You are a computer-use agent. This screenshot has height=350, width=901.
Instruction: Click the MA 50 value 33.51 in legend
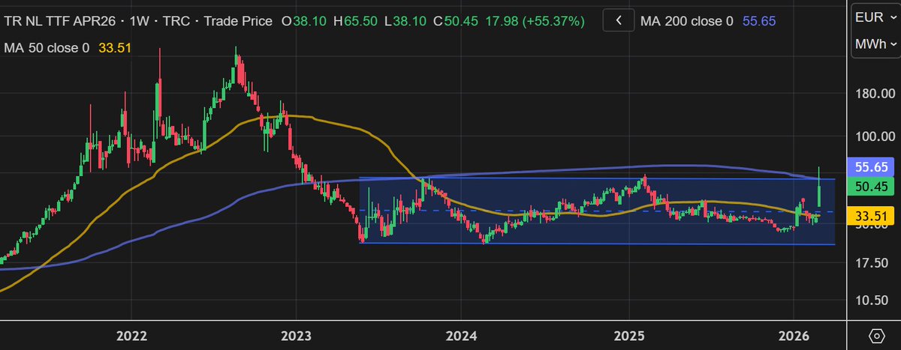pyautogui.click(x=113, y=48)
